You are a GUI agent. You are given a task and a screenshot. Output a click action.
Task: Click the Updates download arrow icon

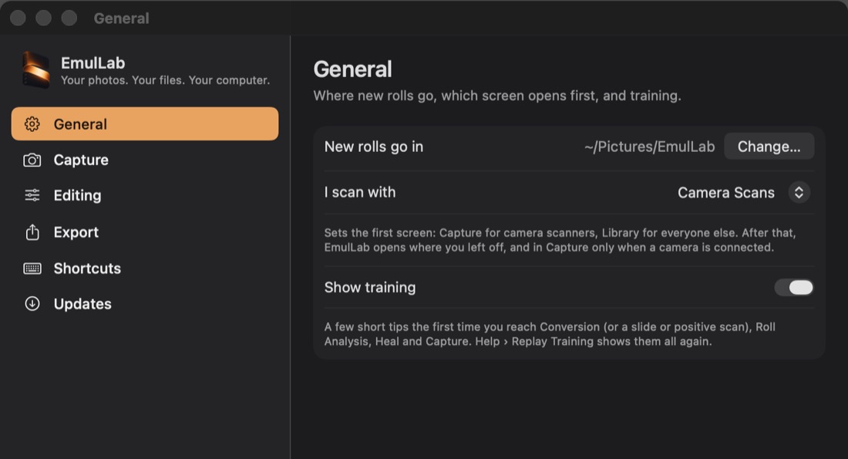tap(32, 304)
